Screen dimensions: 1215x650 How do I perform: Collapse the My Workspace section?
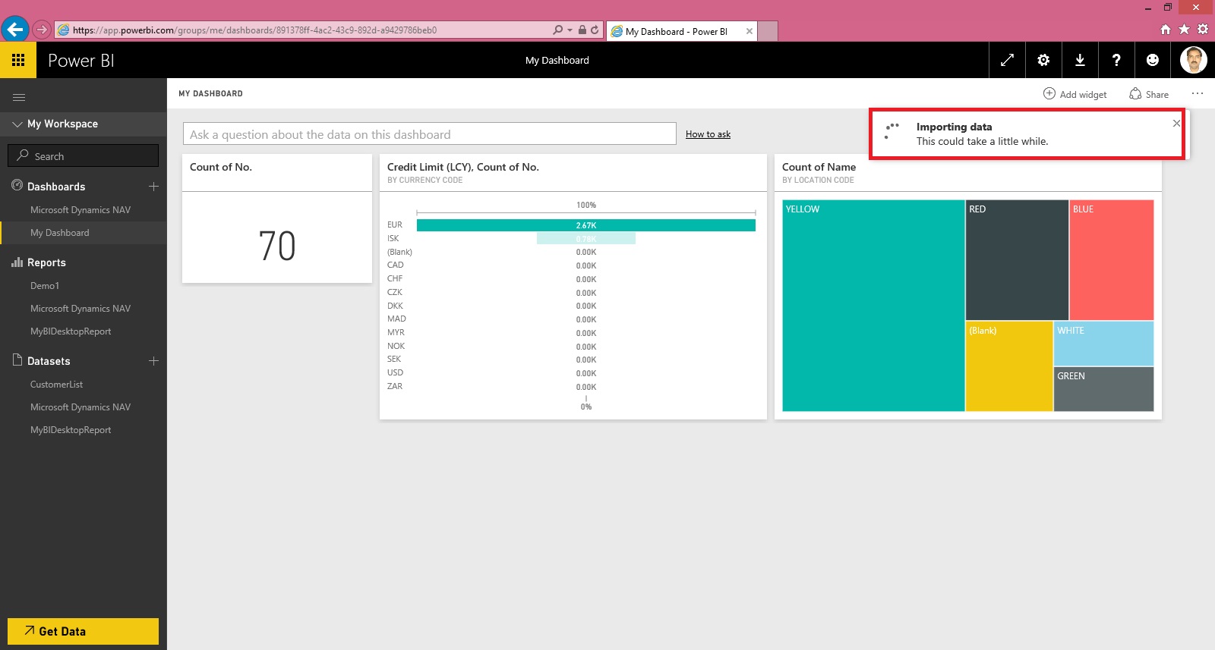[x=17, y=124]
